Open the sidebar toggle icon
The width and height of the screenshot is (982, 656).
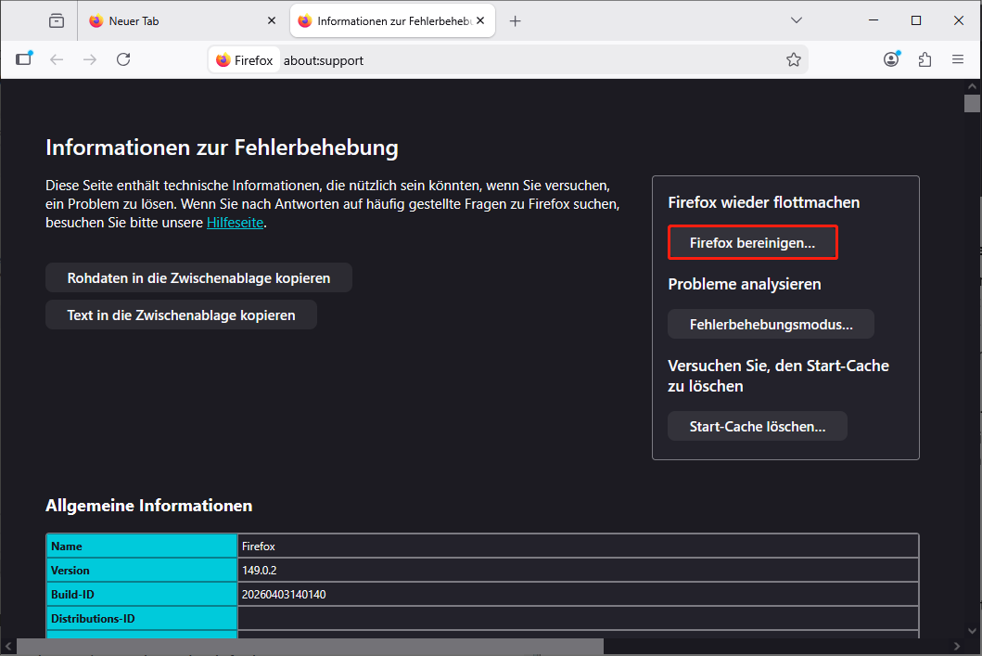click(24, 58)
